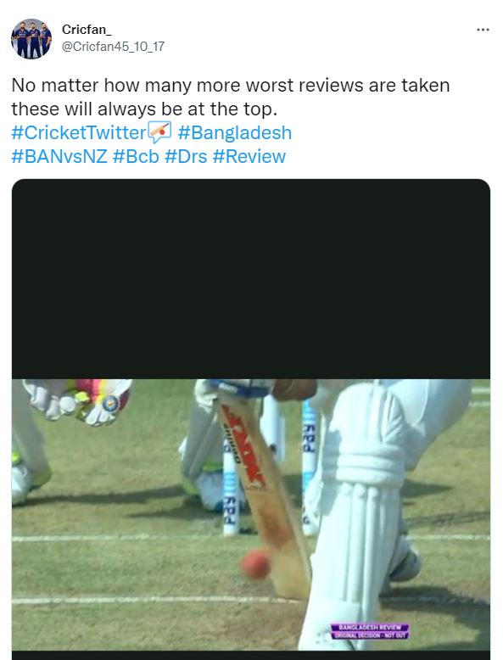Open the #Drs hashtag

[186, 156]
